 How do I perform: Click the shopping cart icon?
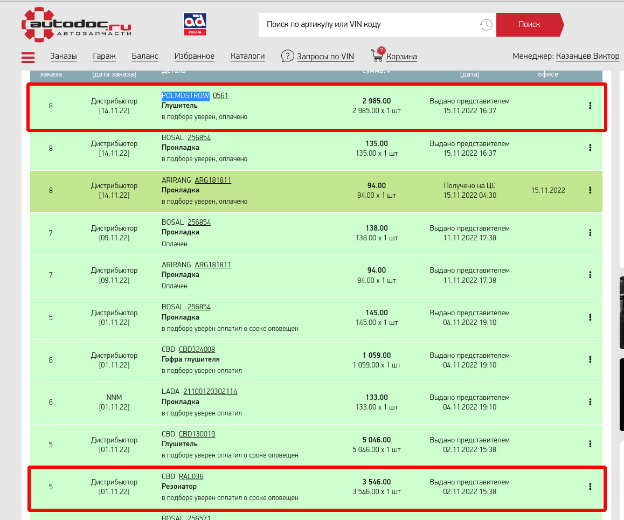(377, 56)
